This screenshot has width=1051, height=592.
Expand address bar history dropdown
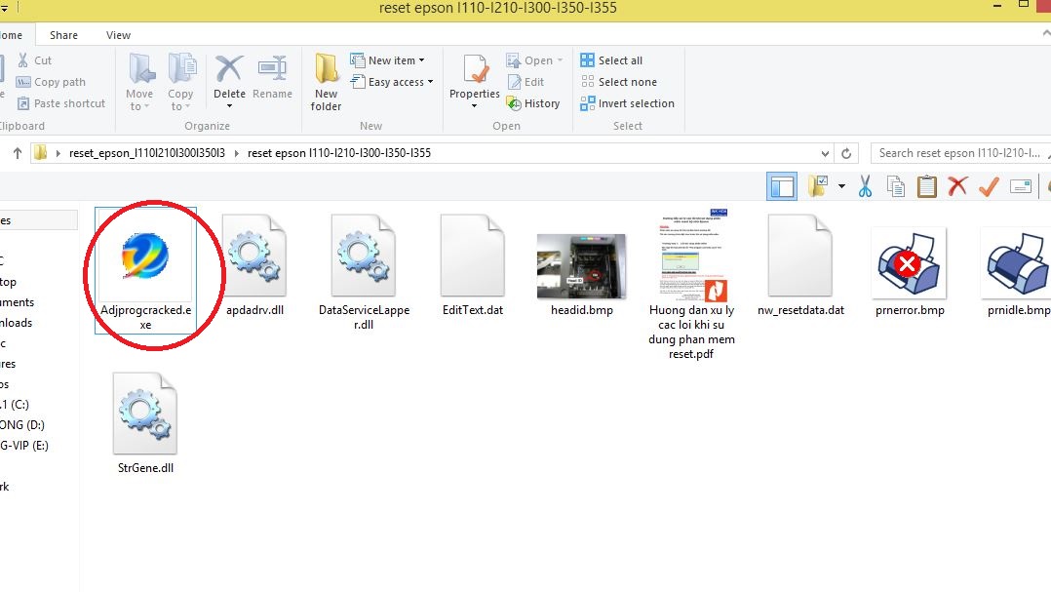825,153
